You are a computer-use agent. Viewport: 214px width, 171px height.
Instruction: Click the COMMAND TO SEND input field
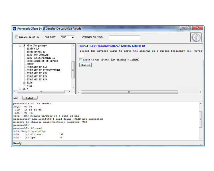pos(124,38)
